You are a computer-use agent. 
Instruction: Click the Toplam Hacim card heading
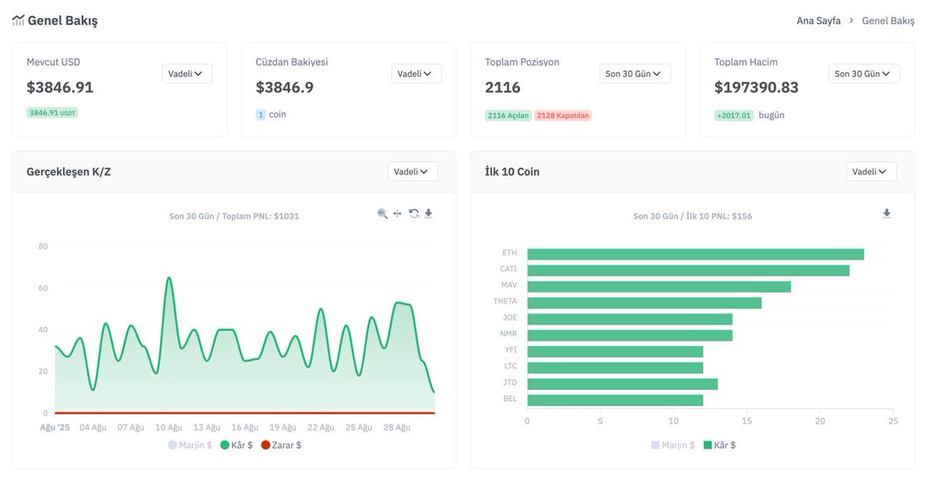[x=745, y=62]
